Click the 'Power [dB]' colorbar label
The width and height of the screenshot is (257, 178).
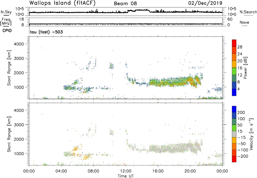click(245, 68)
